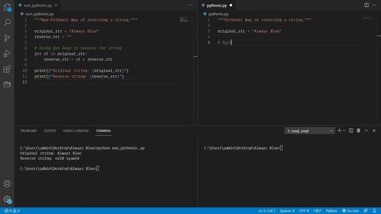Switch to the Output panel tab

[x=50, y=131]
